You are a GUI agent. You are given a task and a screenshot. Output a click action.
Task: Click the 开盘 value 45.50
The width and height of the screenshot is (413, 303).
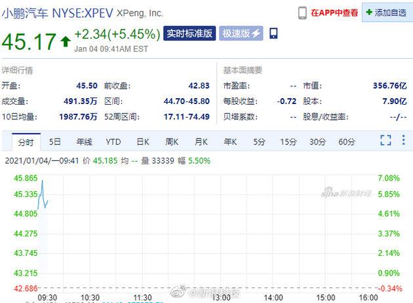[87, 86]
